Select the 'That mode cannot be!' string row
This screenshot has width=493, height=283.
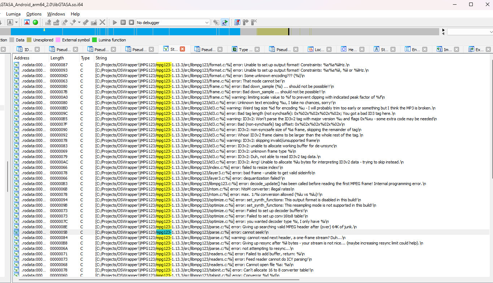coord(251,81)
